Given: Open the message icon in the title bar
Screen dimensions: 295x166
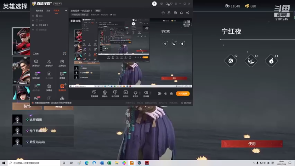Looking at the screenshot, I should click(x=162, y=4).
